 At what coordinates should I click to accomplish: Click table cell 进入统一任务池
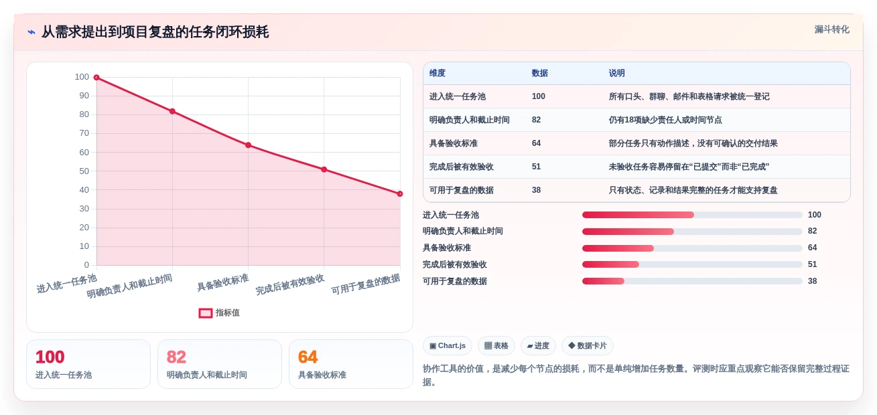[x=458, y=96]
